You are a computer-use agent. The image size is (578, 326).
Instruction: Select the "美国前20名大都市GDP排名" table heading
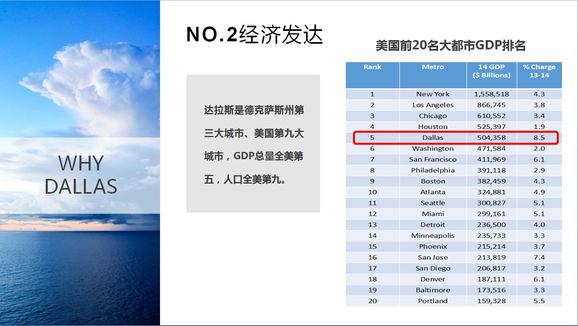coord(450,46)
